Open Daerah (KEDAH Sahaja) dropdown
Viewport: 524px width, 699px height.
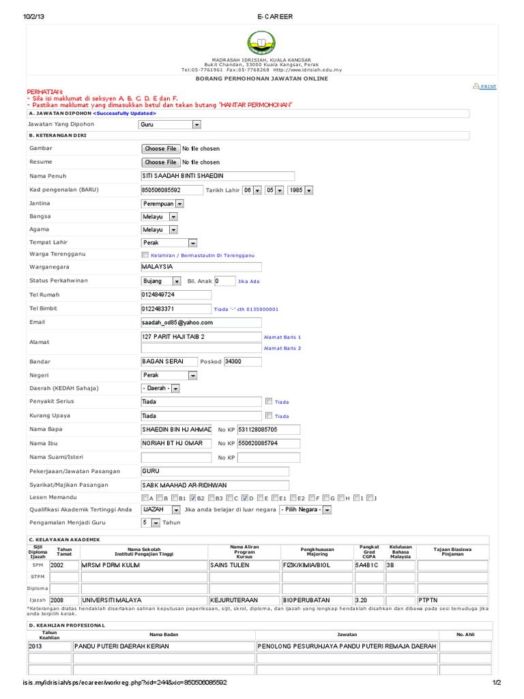click(160, 388)
